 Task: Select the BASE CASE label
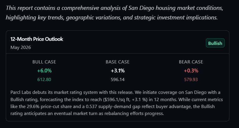(117, 62)
